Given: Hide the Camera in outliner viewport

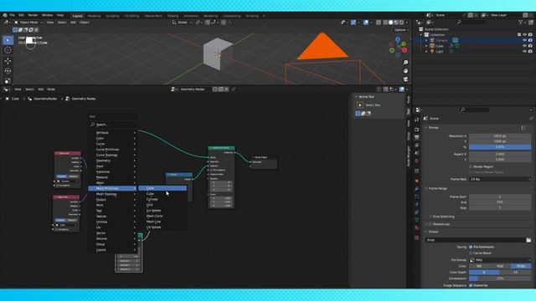Looking at the screenshot, I should pyautogui.click(x=524, y=40).
